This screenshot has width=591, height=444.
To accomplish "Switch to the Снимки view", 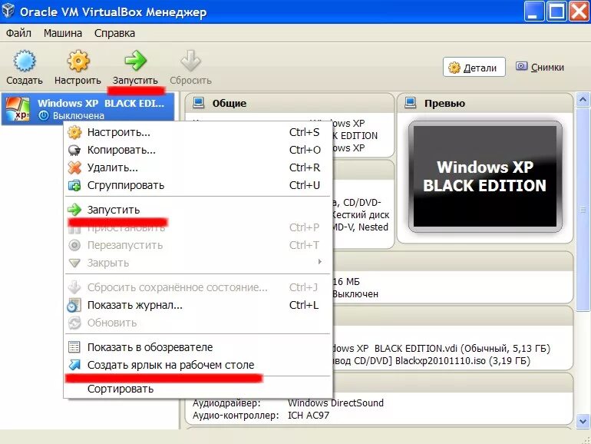I will [540, 67].
